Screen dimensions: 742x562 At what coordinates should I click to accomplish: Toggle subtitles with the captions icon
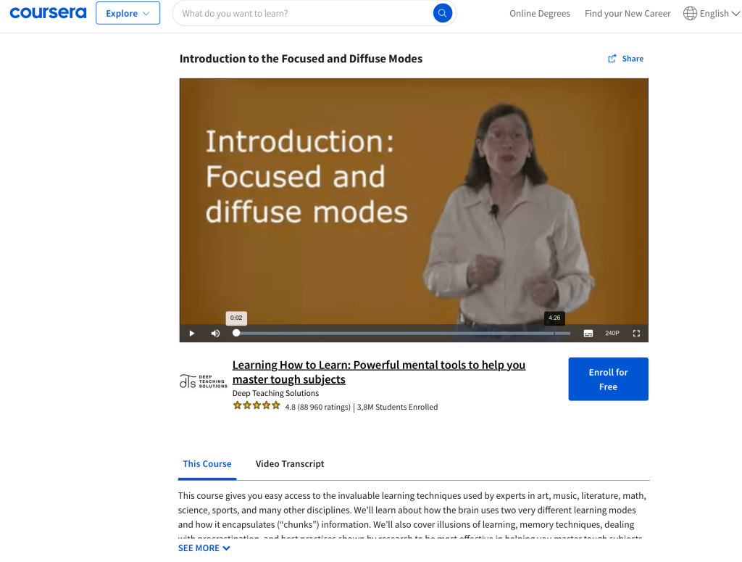pos(588,334)
